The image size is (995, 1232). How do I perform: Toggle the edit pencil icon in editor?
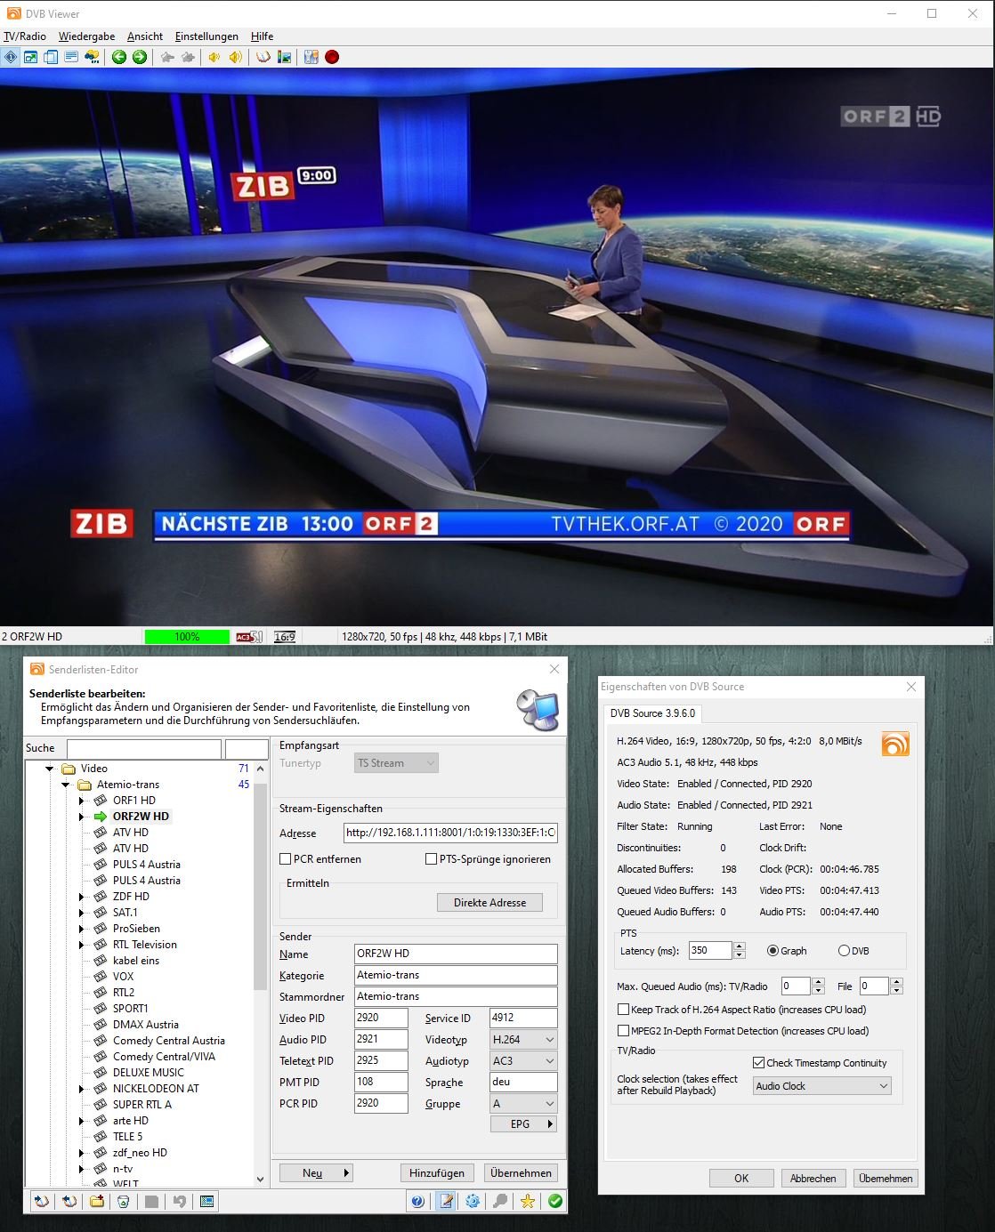click(x=446, y=1202)
